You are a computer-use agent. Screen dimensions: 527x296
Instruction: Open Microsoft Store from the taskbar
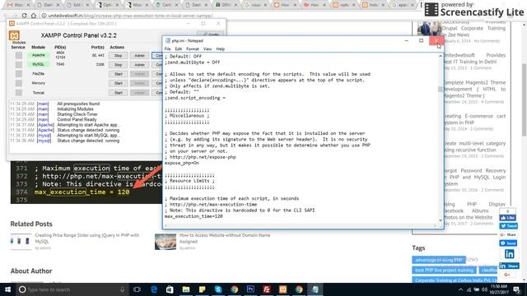(170, 289)
